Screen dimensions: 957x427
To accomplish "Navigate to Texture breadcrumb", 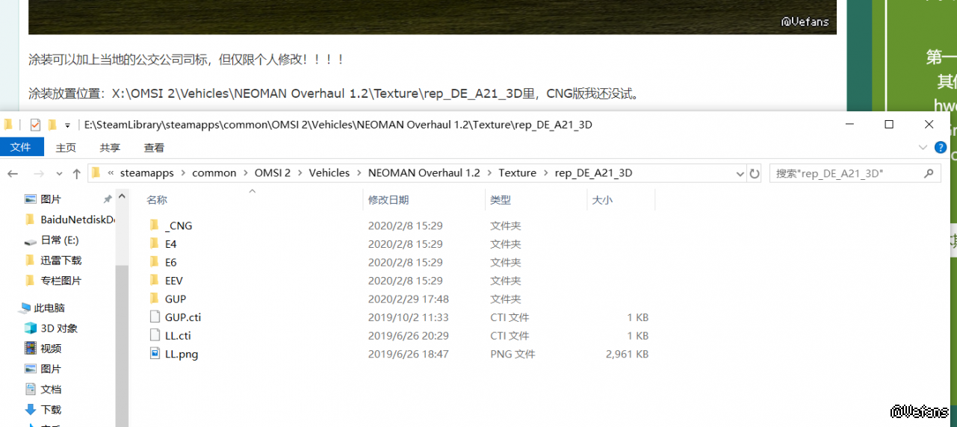I will tap(518, 173).
